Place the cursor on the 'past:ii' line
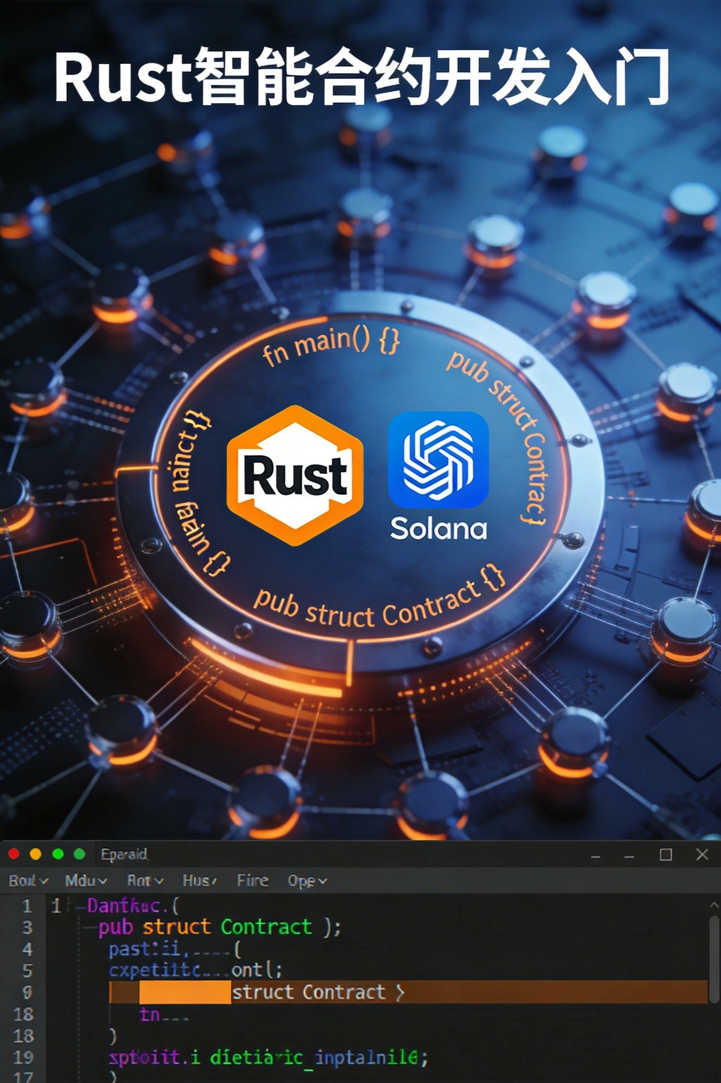The image size is (721, 1083). (x=175, y=949)
